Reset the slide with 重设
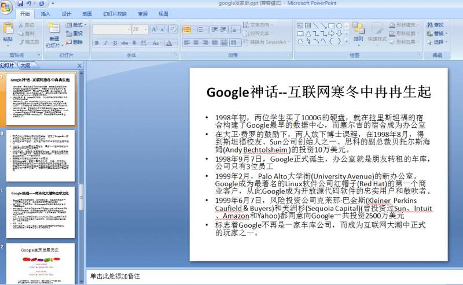Screen dimensions: 463x285 click(x=75, y=34)
